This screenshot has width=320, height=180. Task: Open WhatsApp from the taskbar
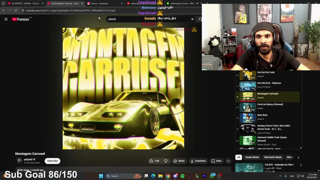coord(212,176)
